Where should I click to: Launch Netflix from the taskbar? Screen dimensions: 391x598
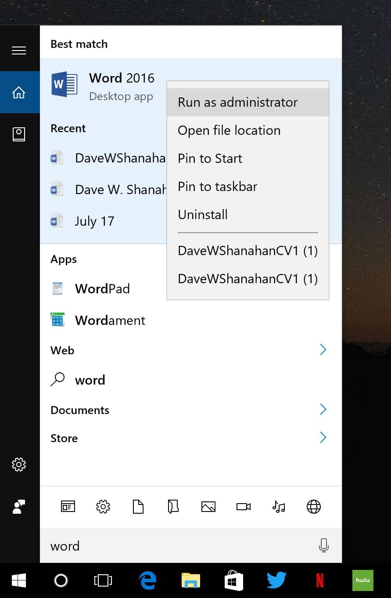320,580
